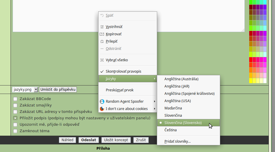Expand the Random Agent Spoofer submenu arrow
This screenshot has height=152, width=275.
(x=155, y=102)
